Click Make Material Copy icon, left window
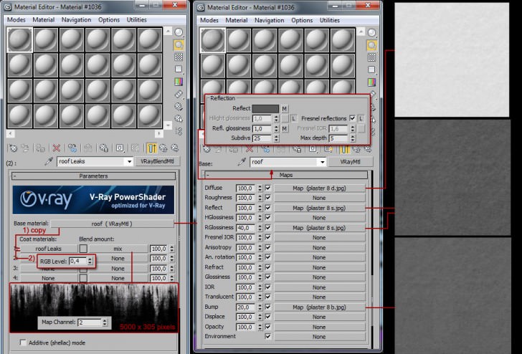 pyautogui.click(x=72, y=148)
